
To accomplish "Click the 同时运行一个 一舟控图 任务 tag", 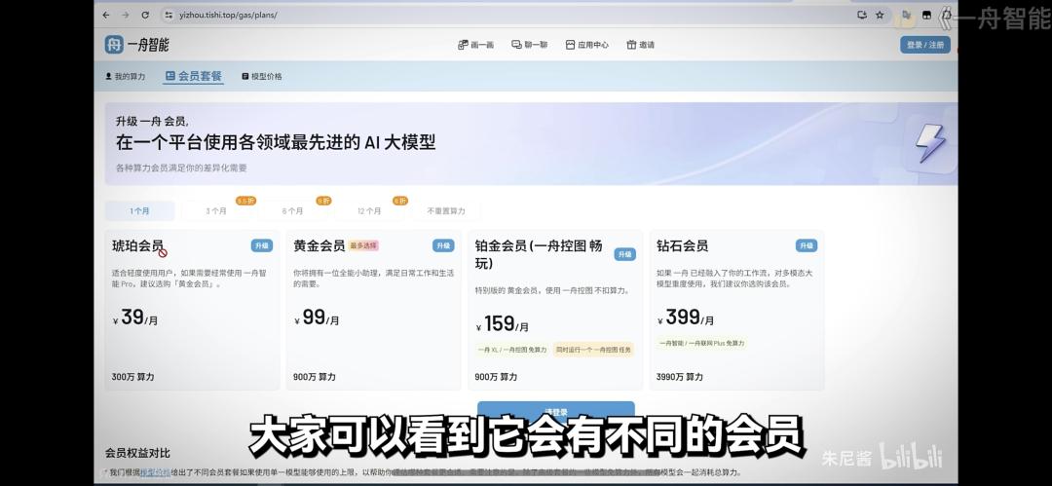I will (594, 350).
